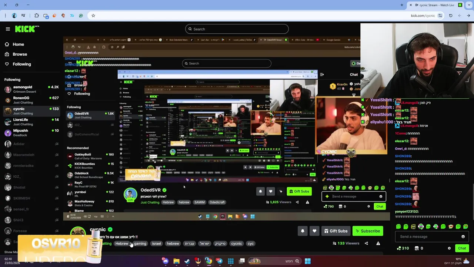Open browser media controls icon
This screenshot has height=267, width=474.
(x=23, y=16)
